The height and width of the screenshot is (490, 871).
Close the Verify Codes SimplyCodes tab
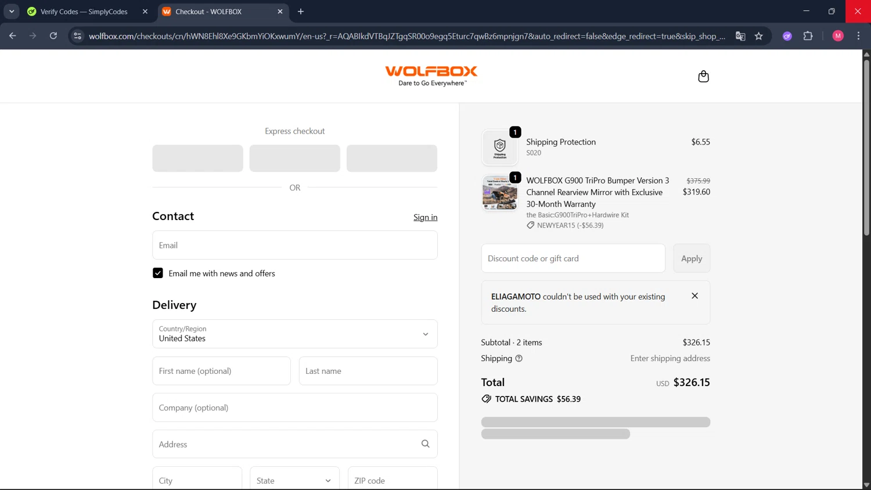(x=145, y=12)
